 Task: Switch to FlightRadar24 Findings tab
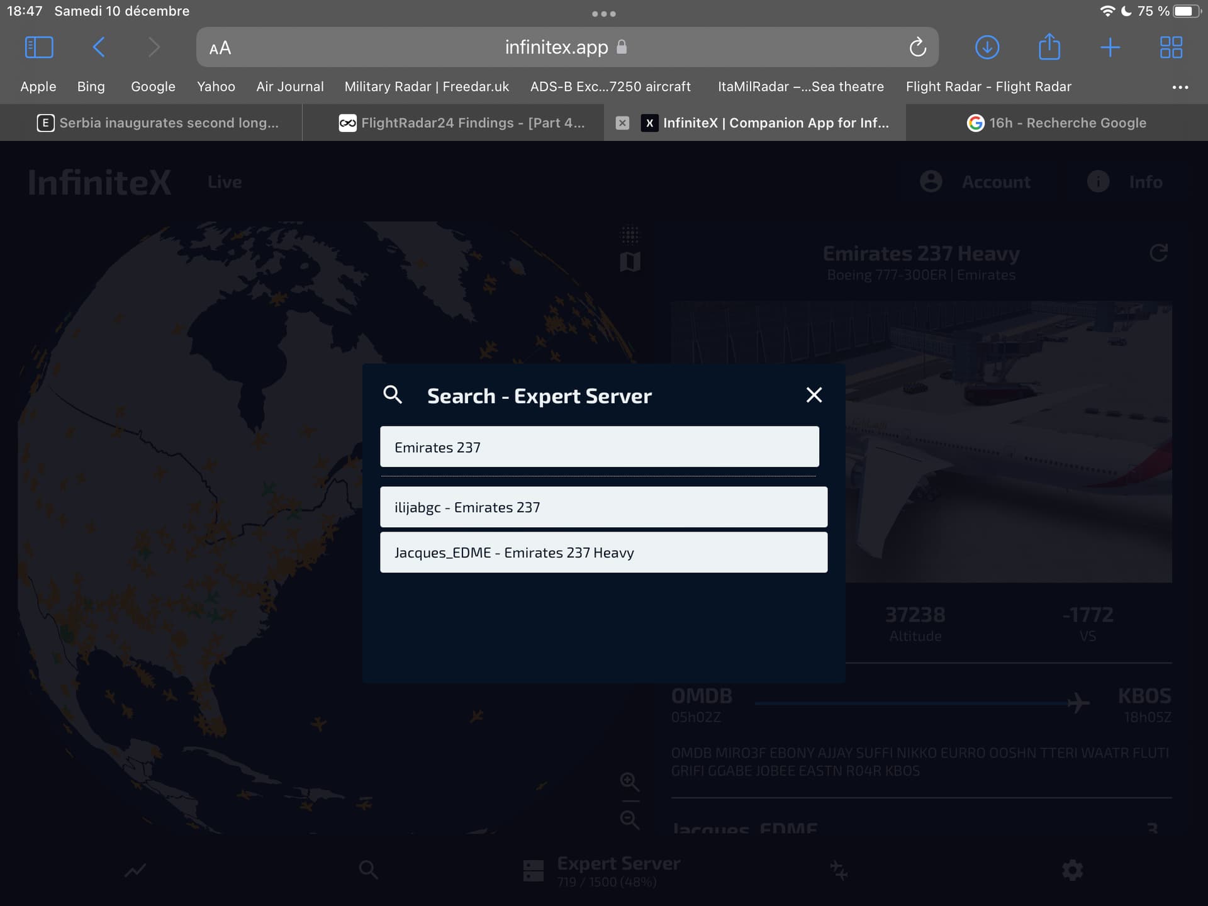click(462, 123)
